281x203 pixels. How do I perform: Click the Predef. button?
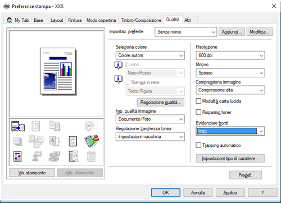tap(246, 175)
